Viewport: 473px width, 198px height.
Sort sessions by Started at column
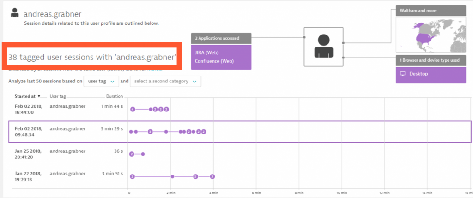pyautogui.click(x=25, y=96)
